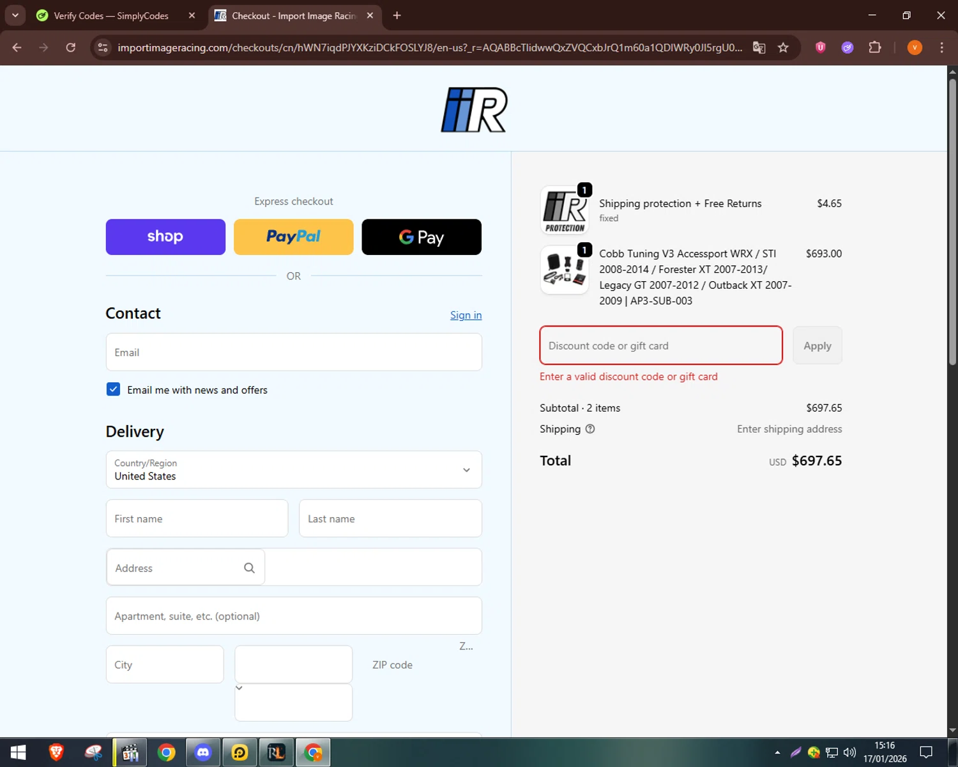Switch to Verify Codes SimplyCodes tab

[111, 16]
